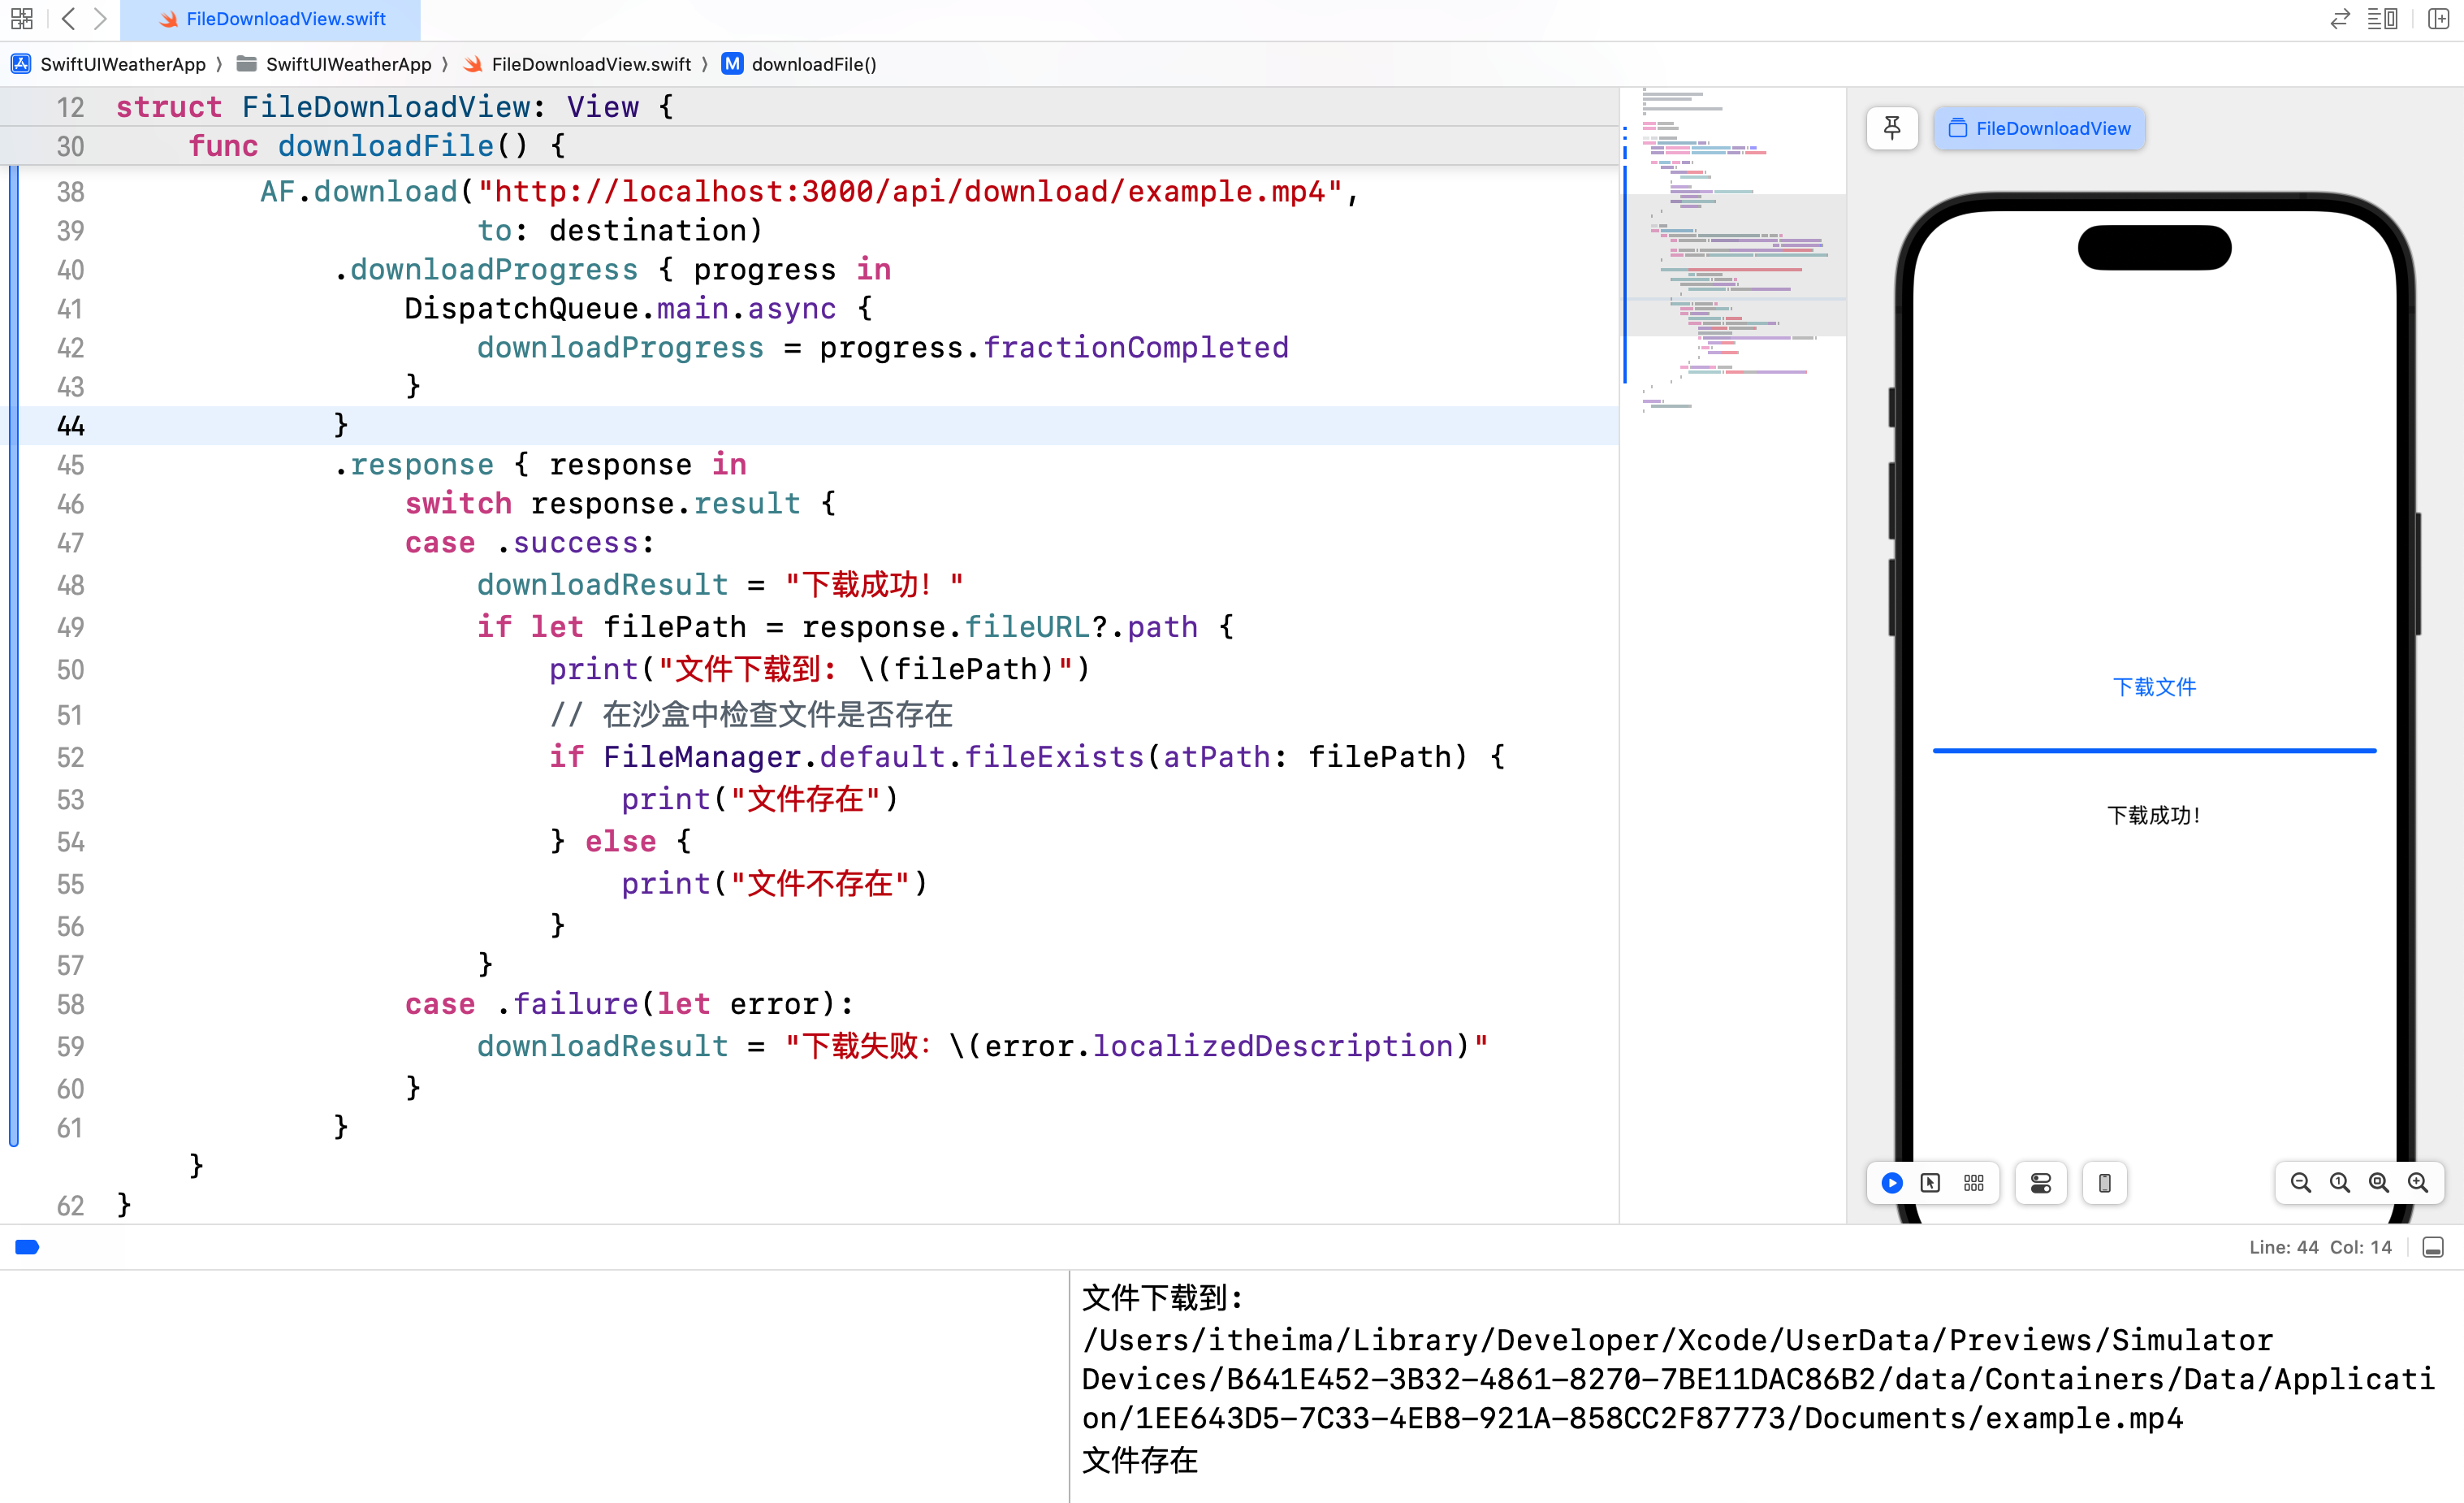Click the 文件下载到: console output line
Image resolution: width=2464 pixels, height=1503 pixels.
point(1162,1298)
